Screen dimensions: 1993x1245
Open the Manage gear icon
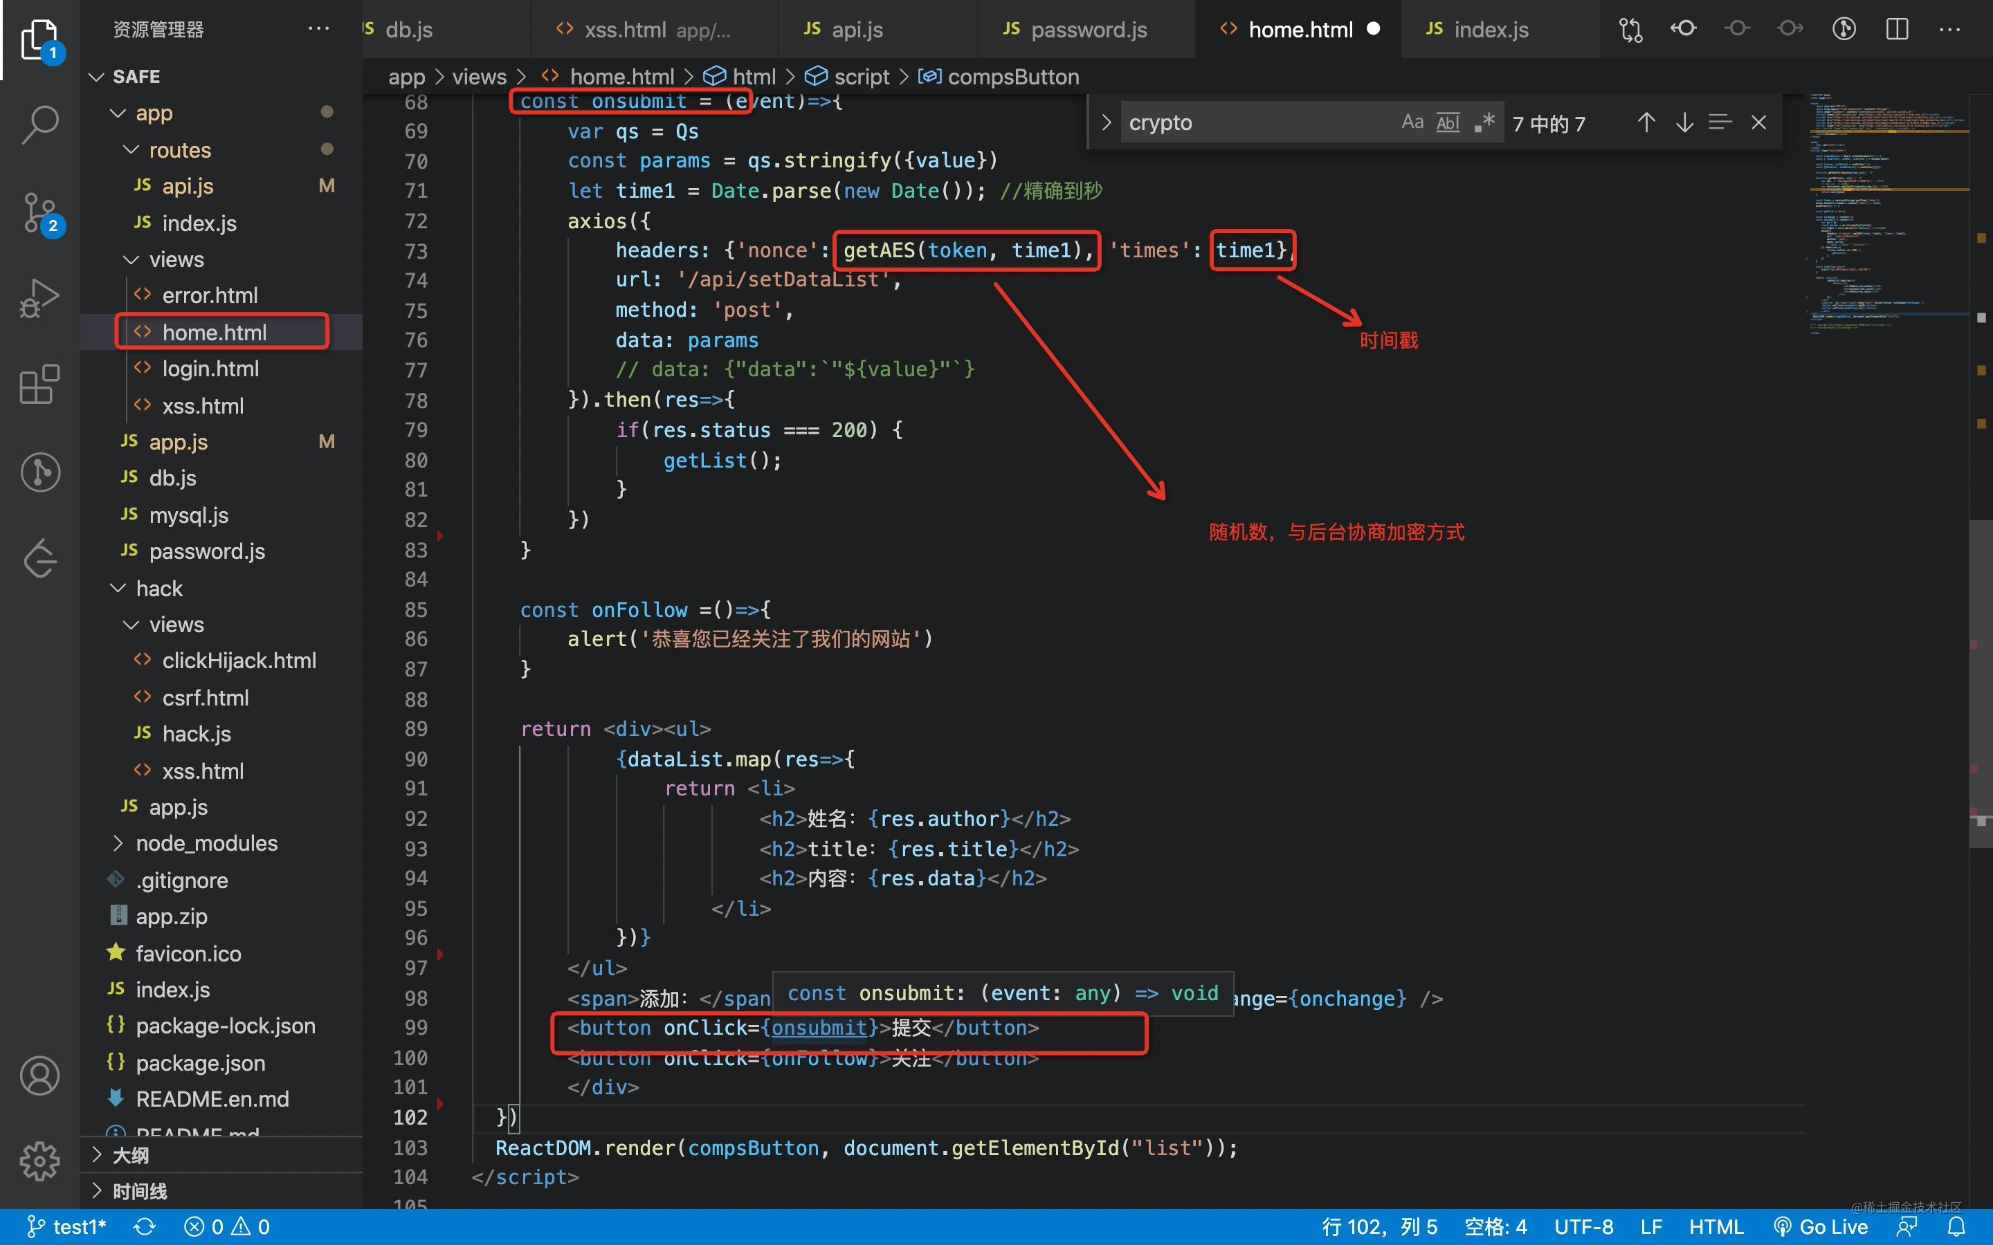coord(40,1161)
